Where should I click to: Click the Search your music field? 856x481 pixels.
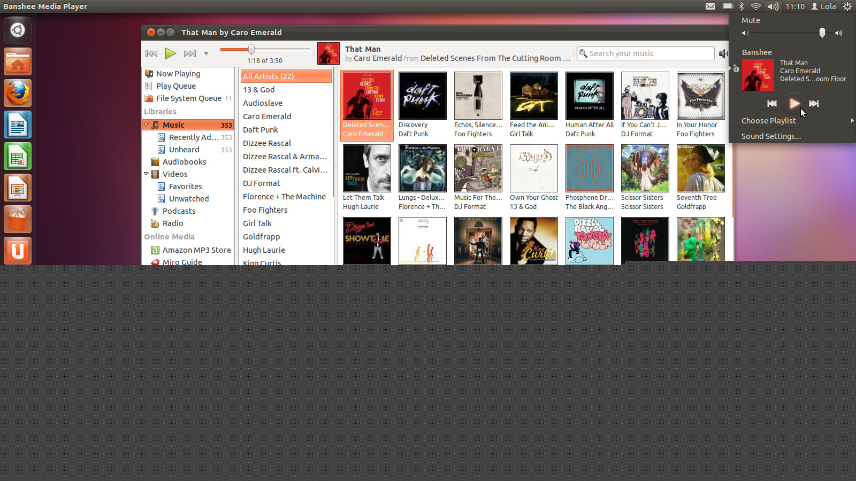646,53
